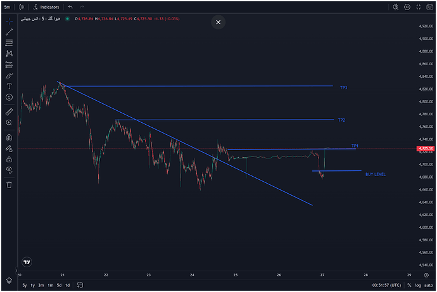Viewport: 437px width, 292px height.
Task: Close the chart overlay with X
Action: tap(218, 22)
